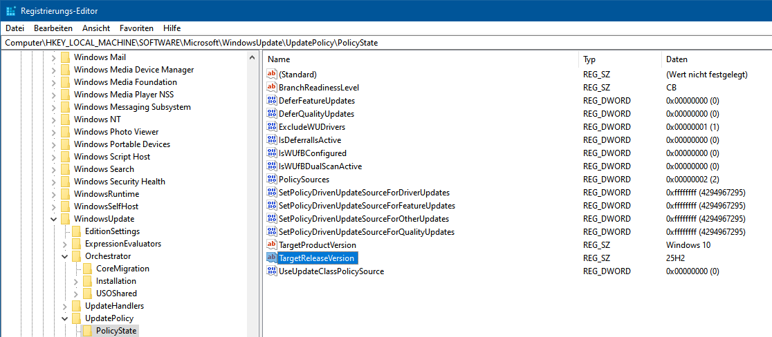772x337 pixels.
Task: Collapse the WindowsUpdate key
Action: coord(54,219)
